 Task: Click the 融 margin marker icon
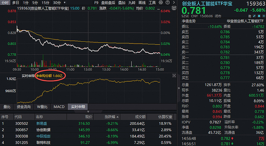(250, 16)
